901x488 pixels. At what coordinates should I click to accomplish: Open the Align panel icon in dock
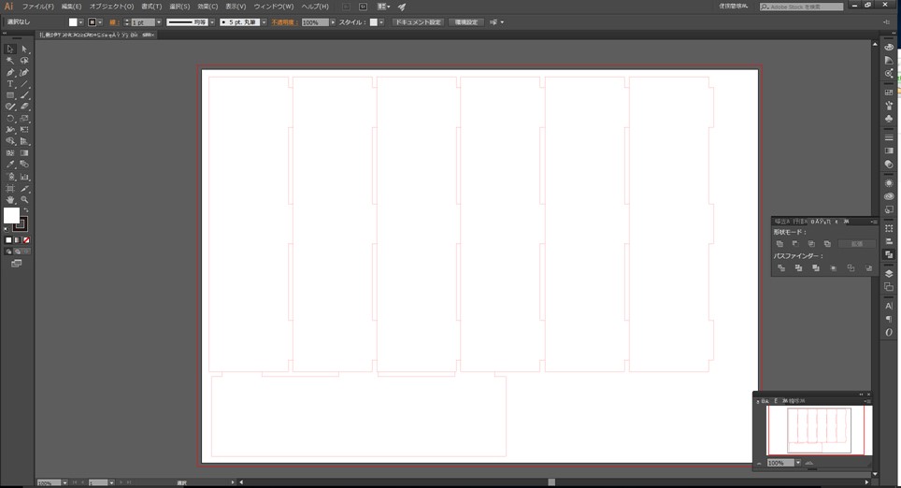click(889, 241)
